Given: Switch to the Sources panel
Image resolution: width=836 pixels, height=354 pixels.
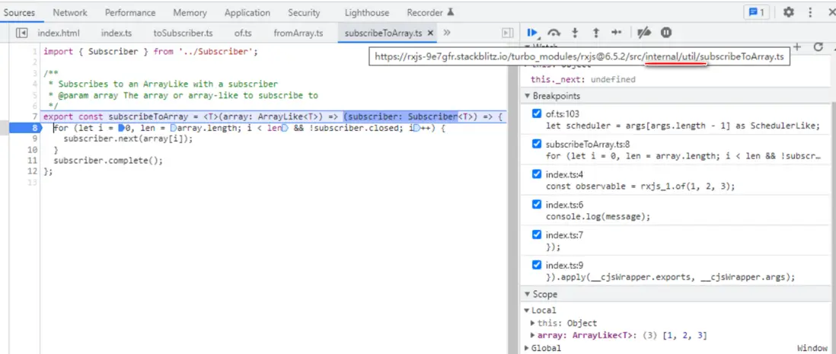Looking at the screenshot, I should [19, 12].
